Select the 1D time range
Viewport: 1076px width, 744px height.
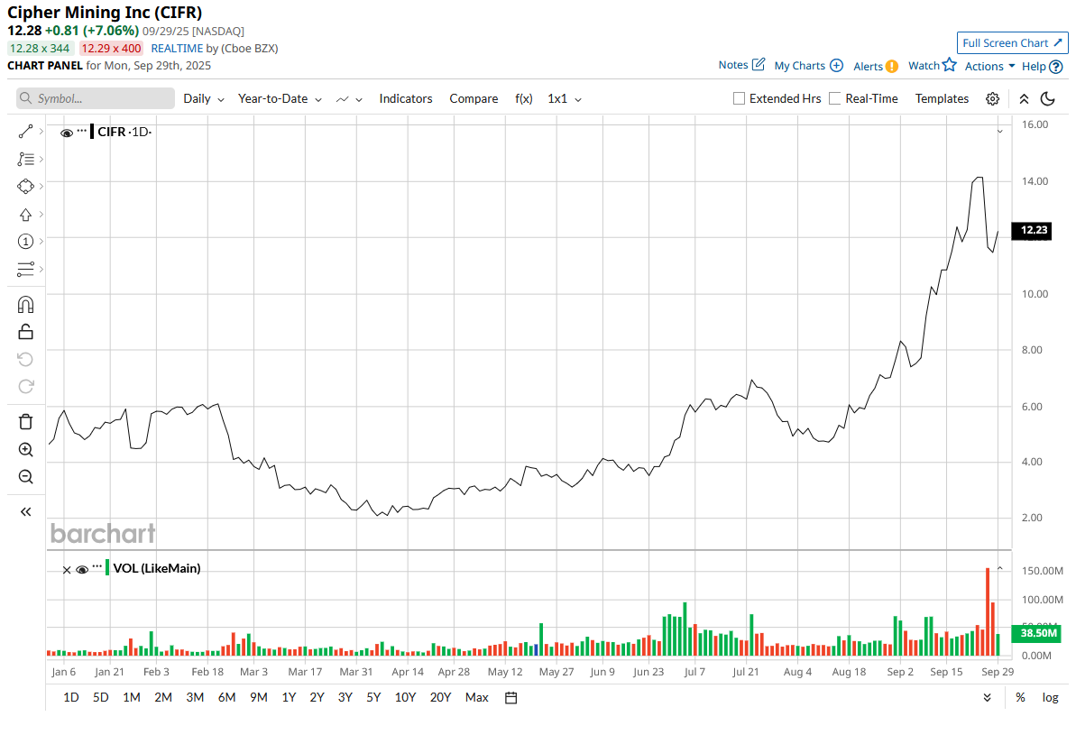(70, 697)
